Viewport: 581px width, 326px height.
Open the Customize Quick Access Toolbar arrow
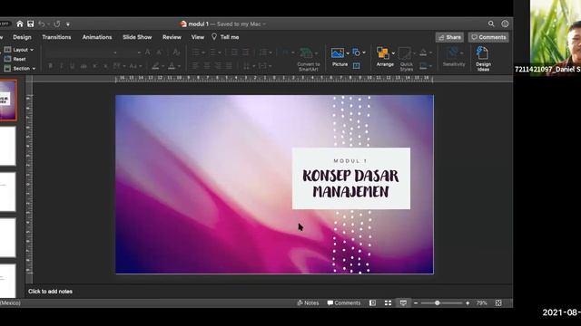tap(68, 24)
